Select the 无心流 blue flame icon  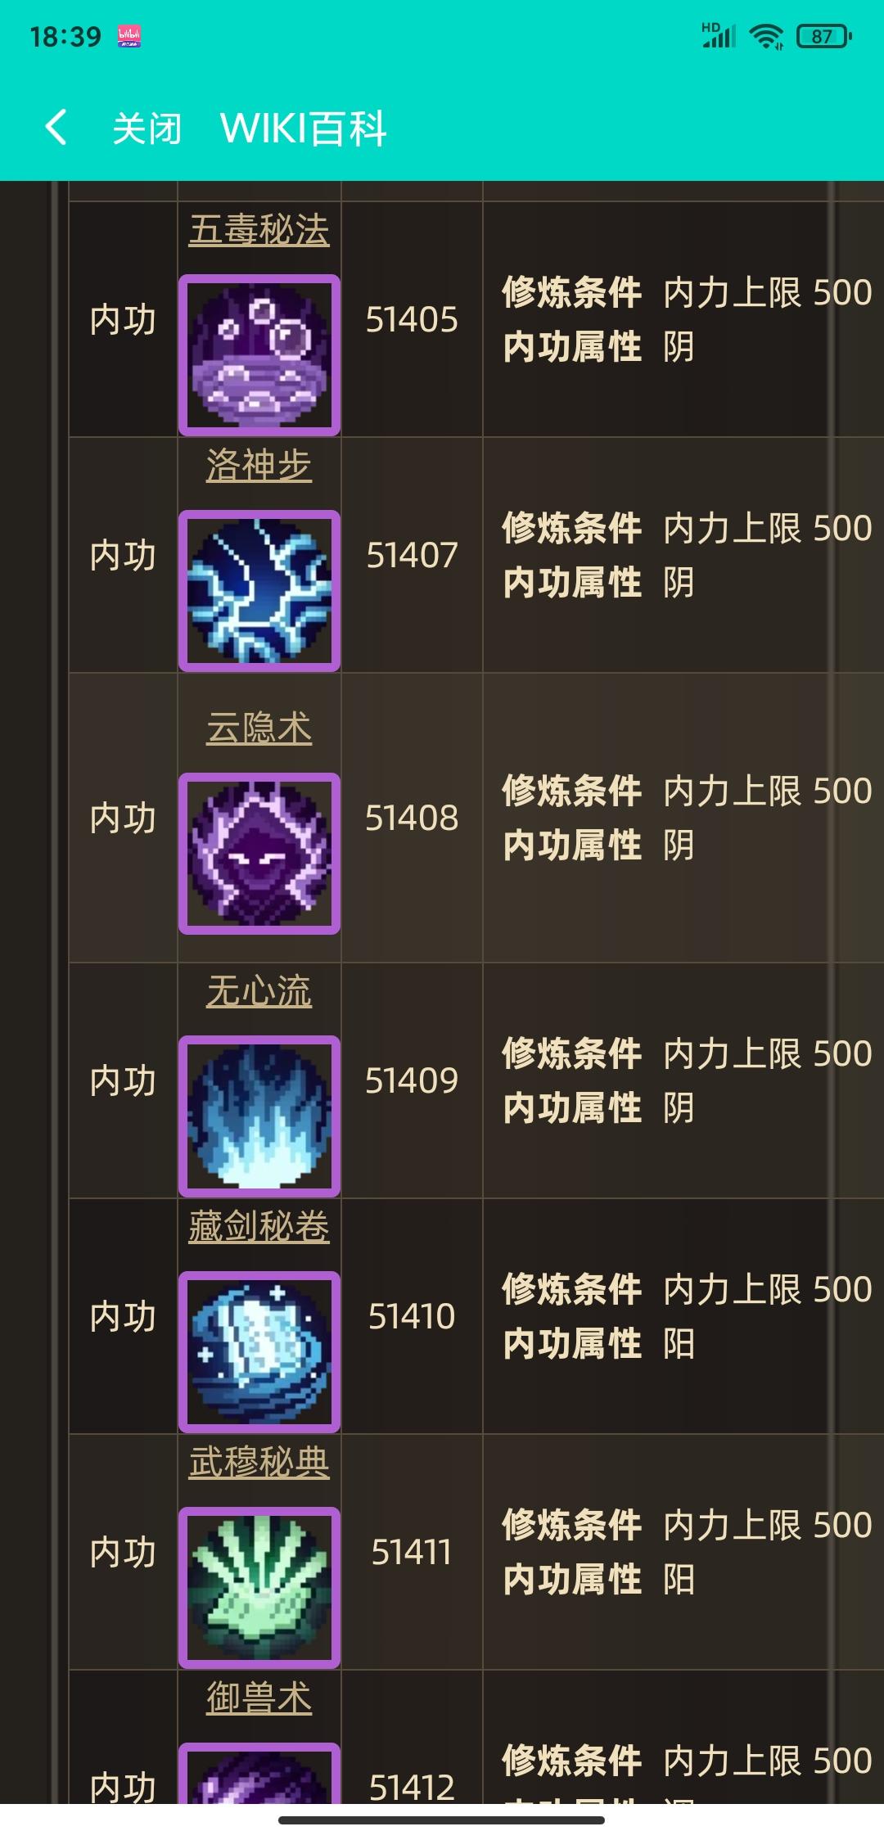pos(259,1116)
